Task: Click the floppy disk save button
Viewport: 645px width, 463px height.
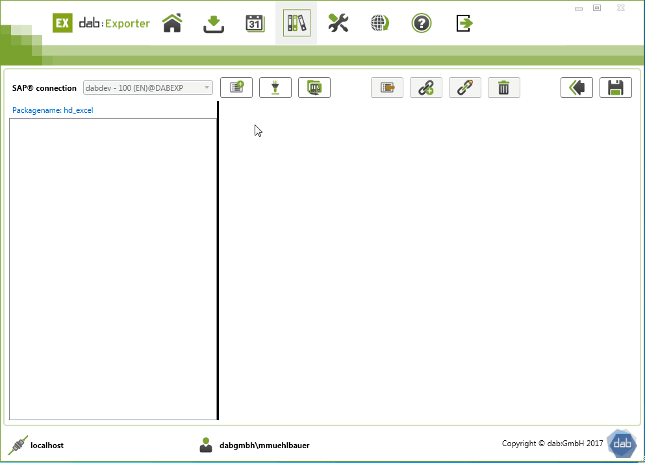Action: [616, 88]
